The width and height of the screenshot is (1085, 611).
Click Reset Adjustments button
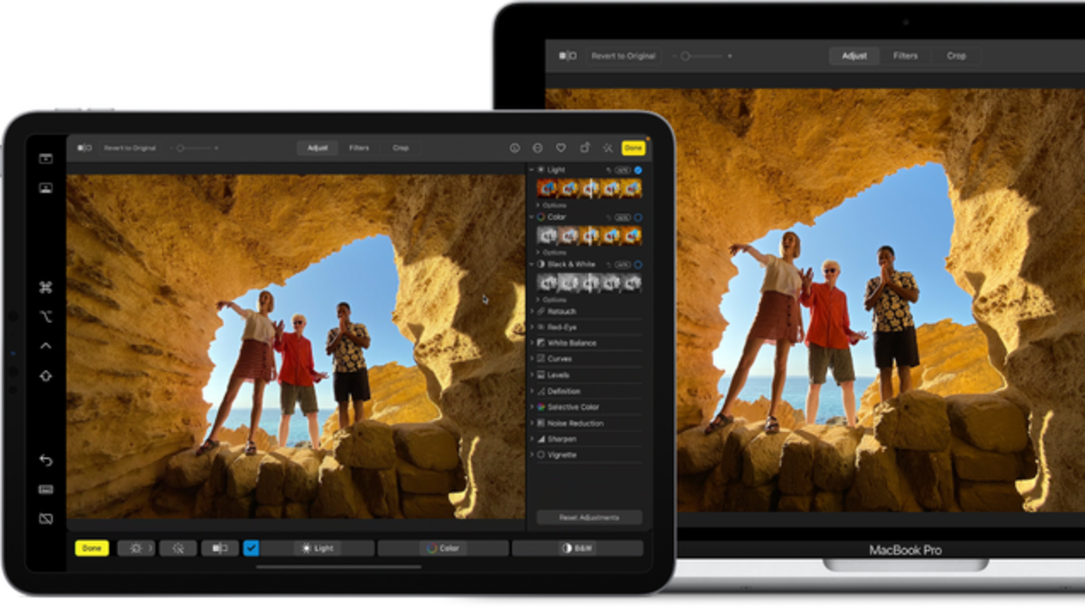[589, 517]
